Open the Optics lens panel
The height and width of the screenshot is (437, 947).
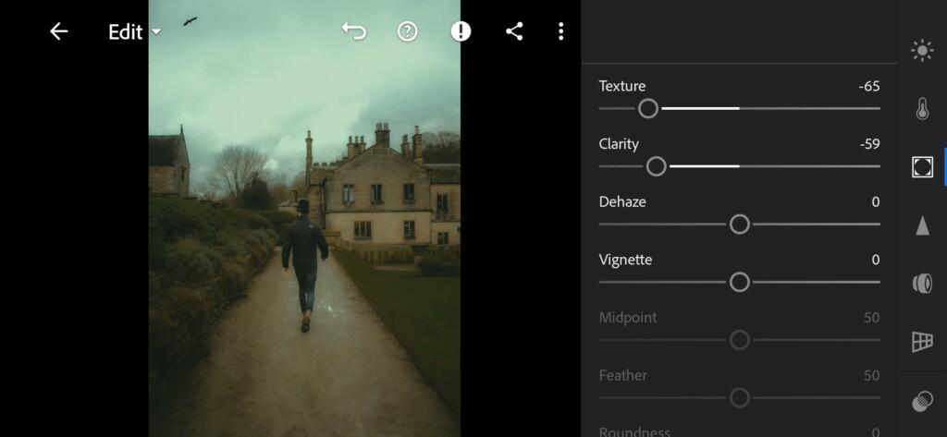tap(922, 283)
